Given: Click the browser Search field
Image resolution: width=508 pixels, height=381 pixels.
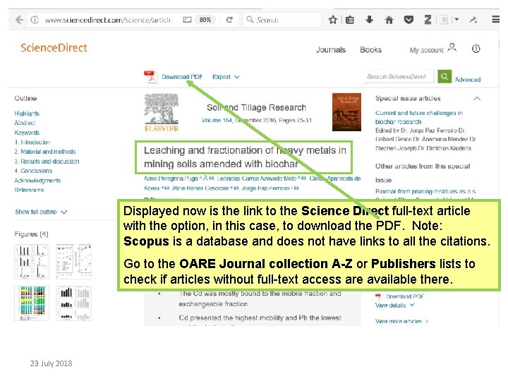Looking at the screenshot, I should (282, 20).
